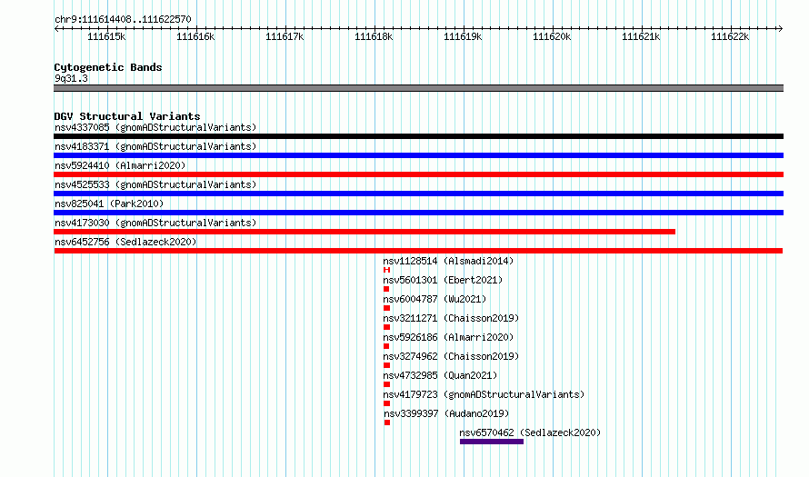The height and width of the screenshot is (477, 809).
Task: Click the chr9:111614408..111622570 region label
Action: point(123,20)
